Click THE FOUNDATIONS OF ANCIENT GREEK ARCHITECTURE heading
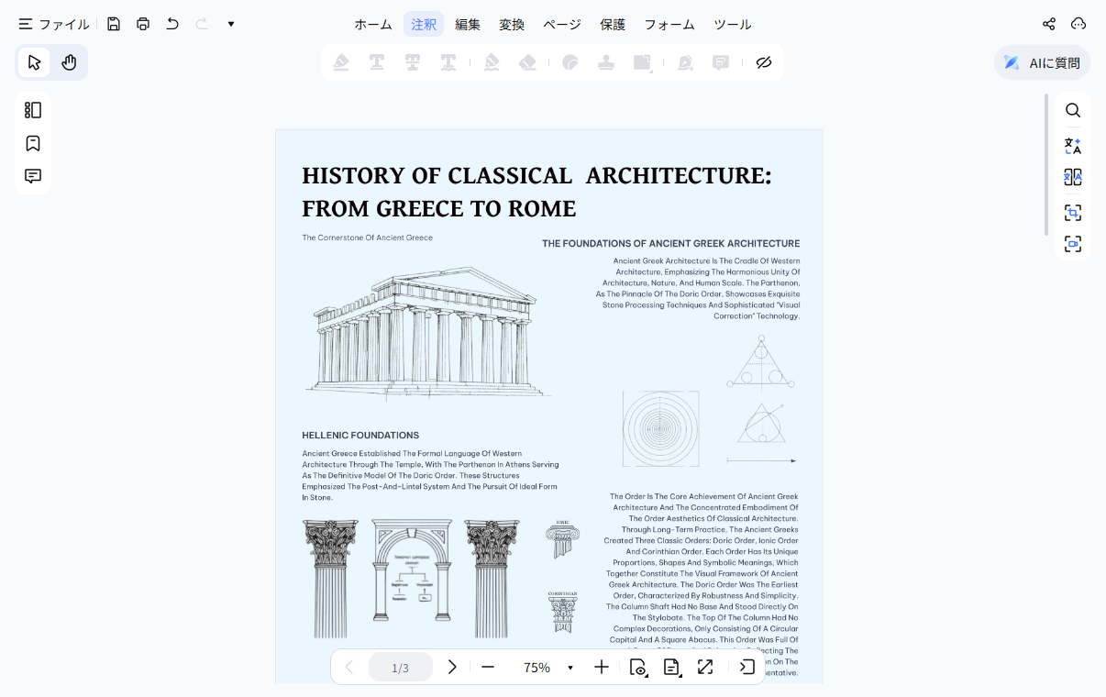This screenshot has width=1106, height=697. tap(670, 244)
